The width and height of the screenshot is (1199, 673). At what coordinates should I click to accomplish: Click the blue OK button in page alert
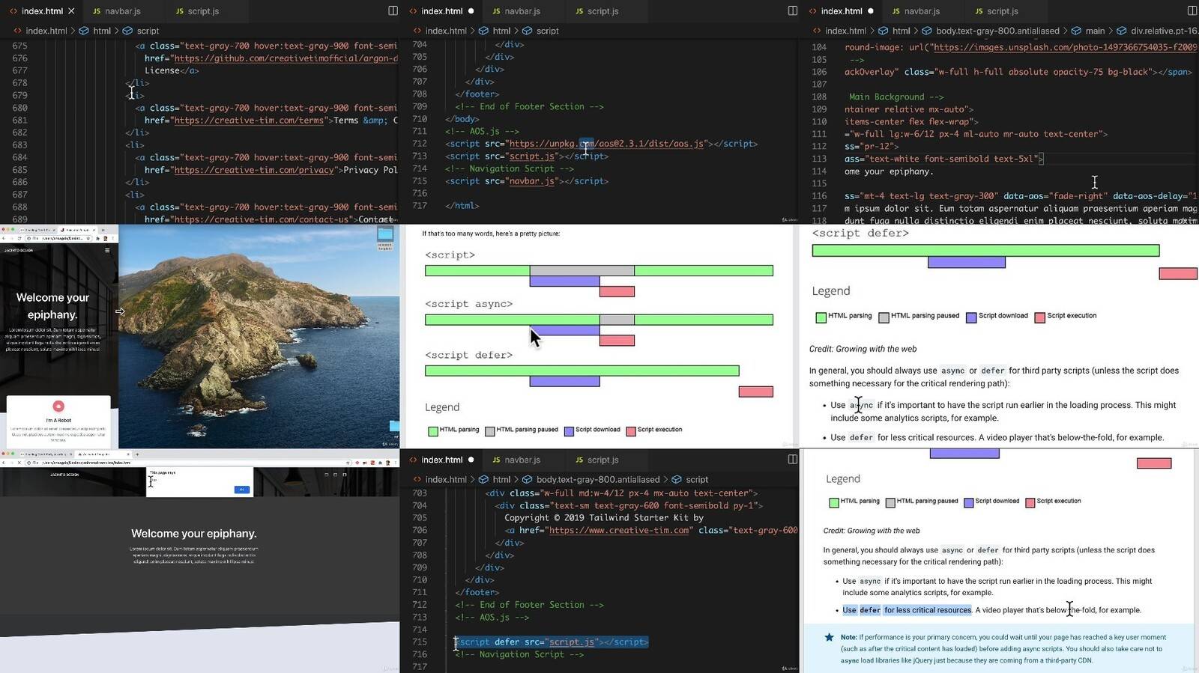[x=241, y=489]
